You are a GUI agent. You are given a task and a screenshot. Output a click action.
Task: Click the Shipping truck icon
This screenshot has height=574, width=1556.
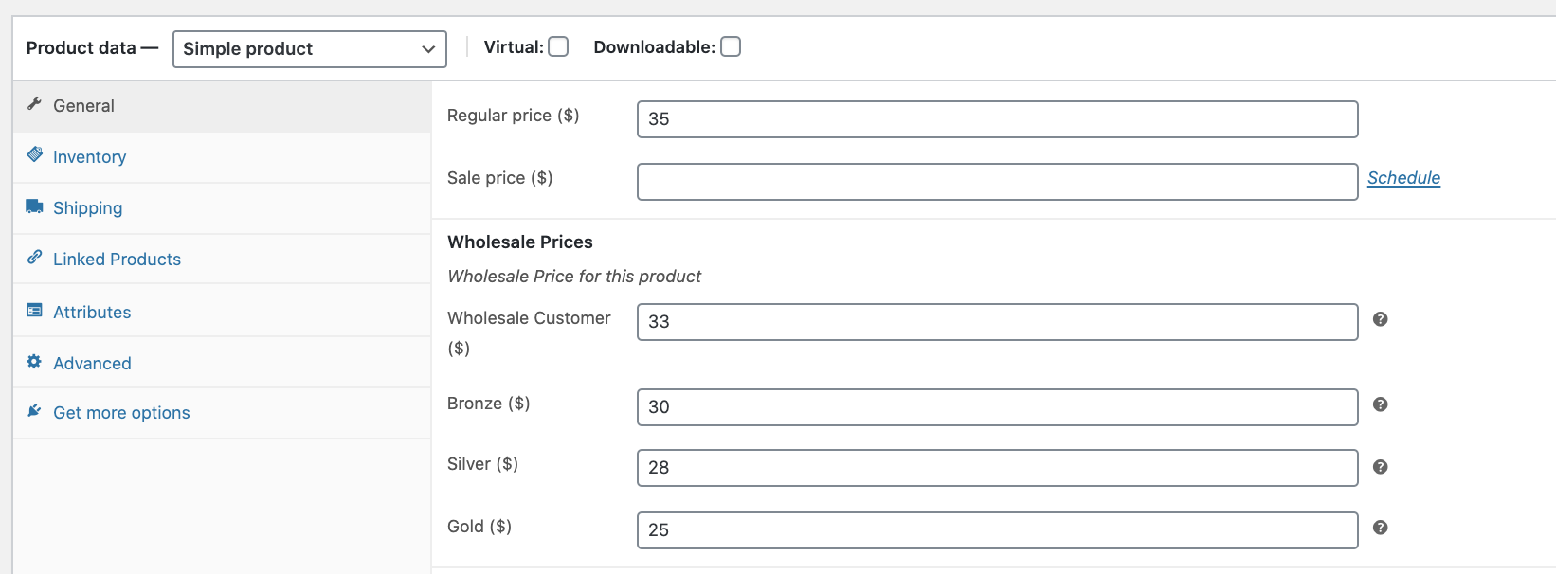(34, 206)
